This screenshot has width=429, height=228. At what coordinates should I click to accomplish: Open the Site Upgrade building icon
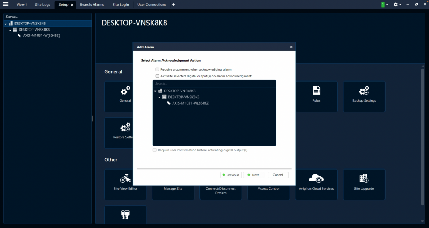point(364,179)
